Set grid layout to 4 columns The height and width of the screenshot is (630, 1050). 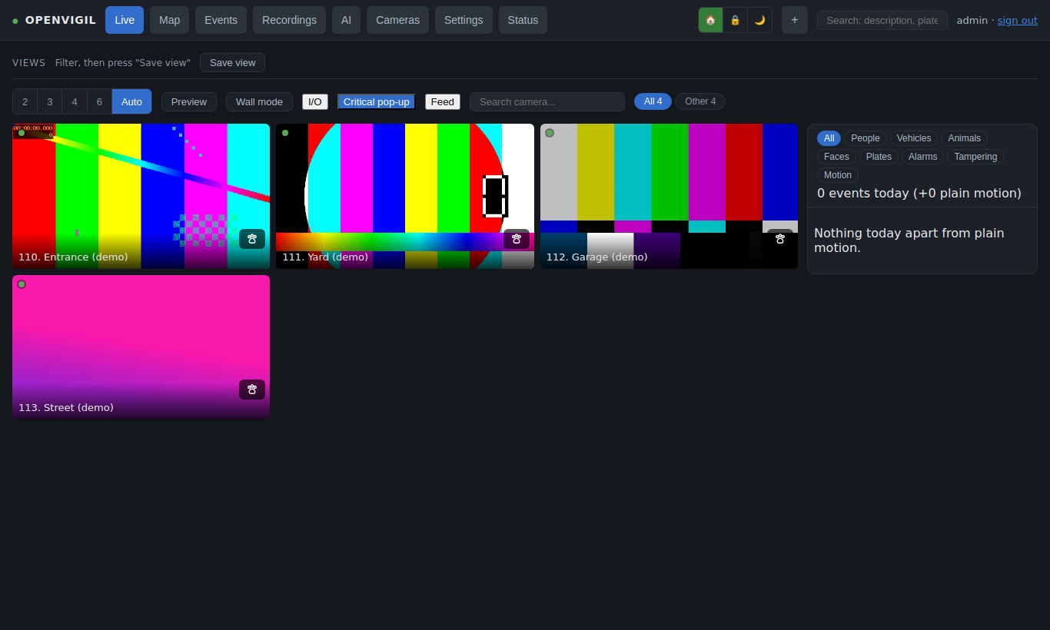[75, 101]
